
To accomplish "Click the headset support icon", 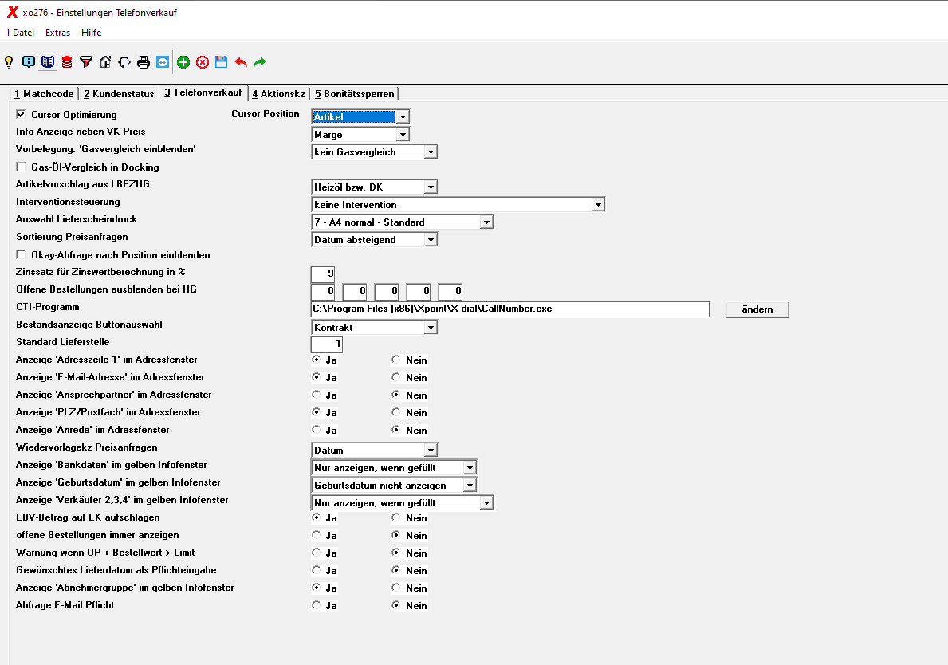I will point(124,61).
